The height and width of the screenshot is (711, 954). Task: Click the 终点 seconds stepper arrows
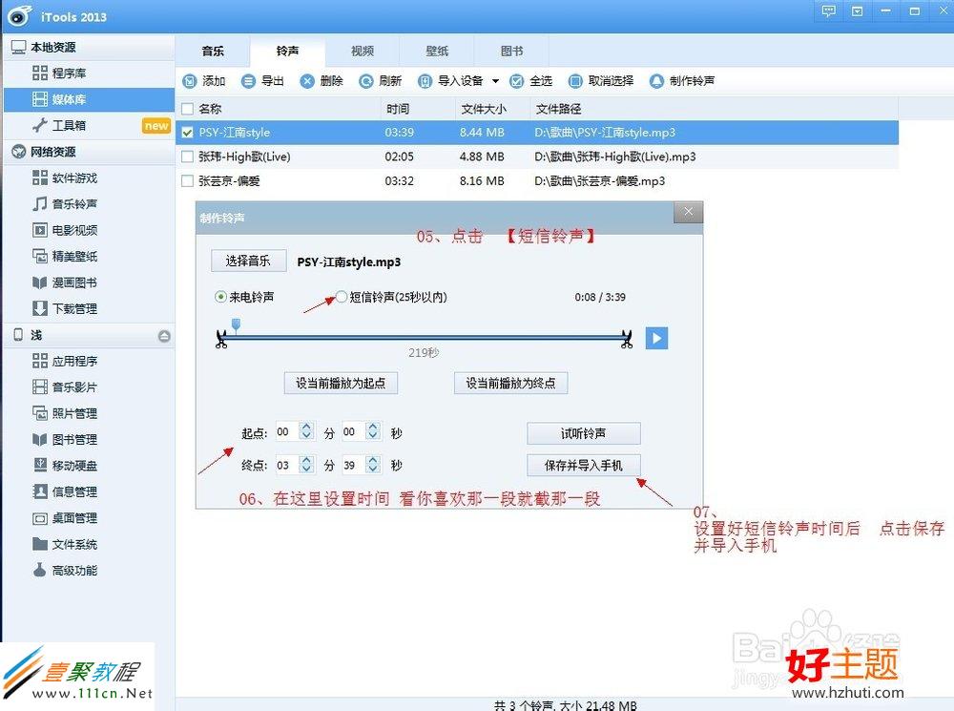[x=373, y=465]
